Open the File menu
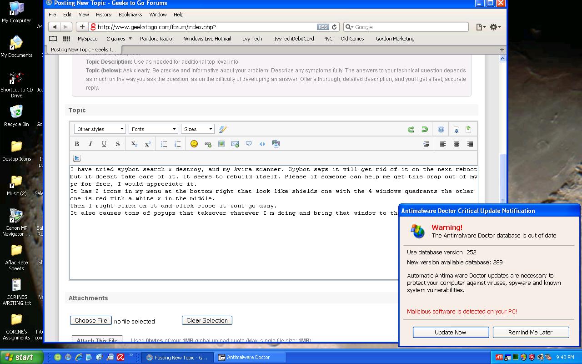 pyautogui.click(x=52, y=15)
